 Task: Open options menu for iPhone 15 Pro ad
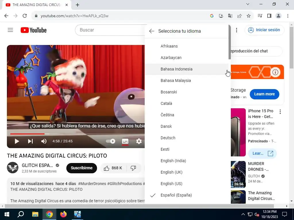point(280,112)
